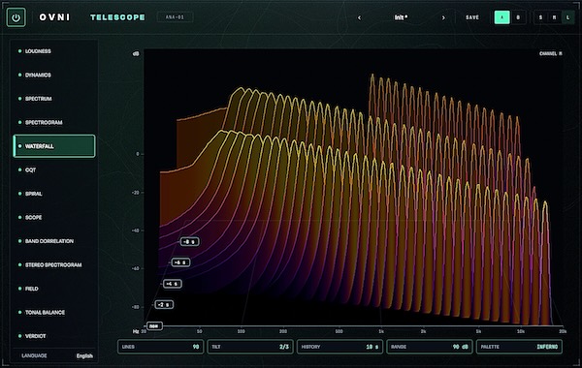Open the Stereo Spectrogram view
Viewport: 582px width, 368px height.
54,264
